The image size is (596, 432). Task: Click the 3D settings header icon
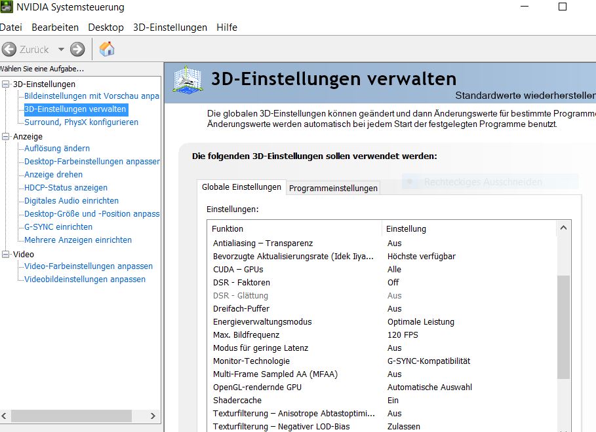pyautogui.click(x=188, y=80)
